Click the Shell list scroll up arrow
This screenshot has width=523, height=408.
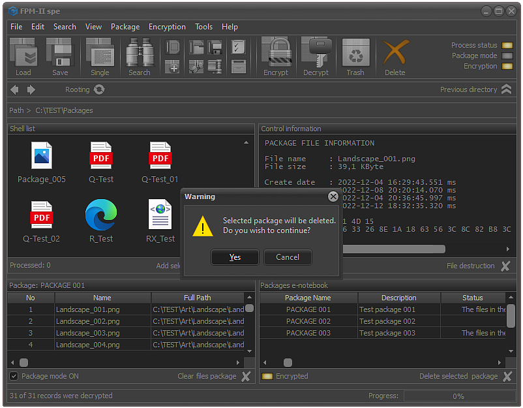[246, 142]
